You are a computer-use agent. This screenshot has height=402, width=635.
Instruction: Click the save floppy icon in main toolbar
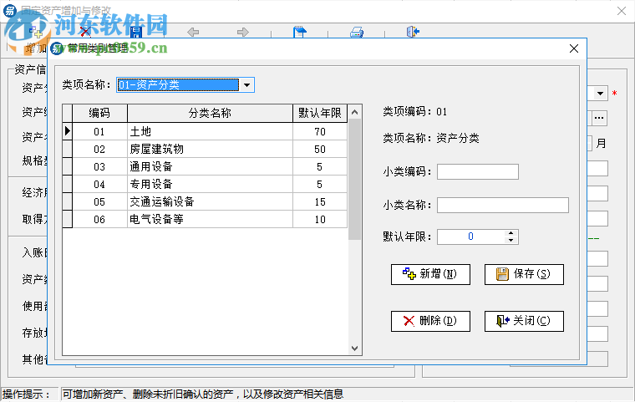pyautogui.click(x=136, y=32)
